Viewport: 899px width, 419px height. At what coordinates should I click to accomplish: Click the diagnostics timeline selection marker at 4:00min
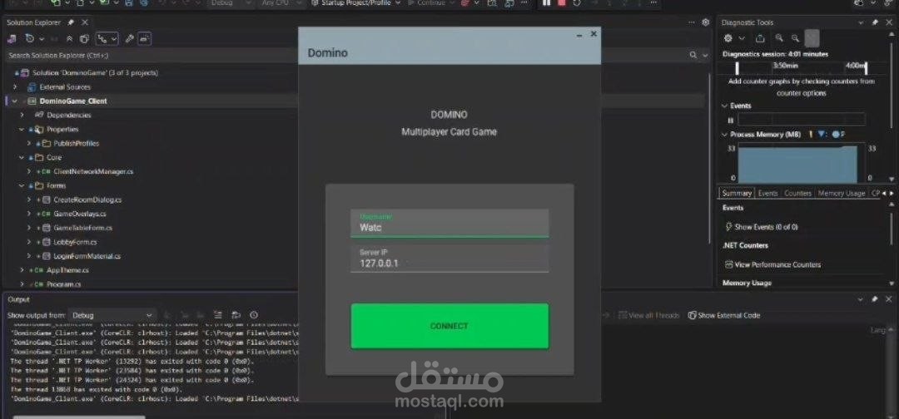[x=866, y=69]
